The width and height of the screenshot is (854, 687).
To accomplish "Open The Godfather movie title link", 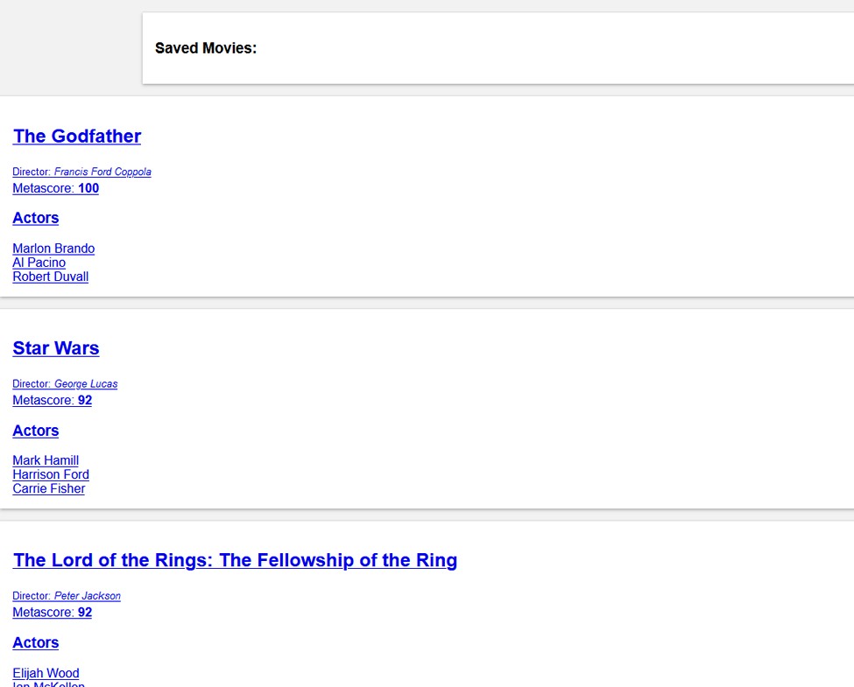I will 77,137.
